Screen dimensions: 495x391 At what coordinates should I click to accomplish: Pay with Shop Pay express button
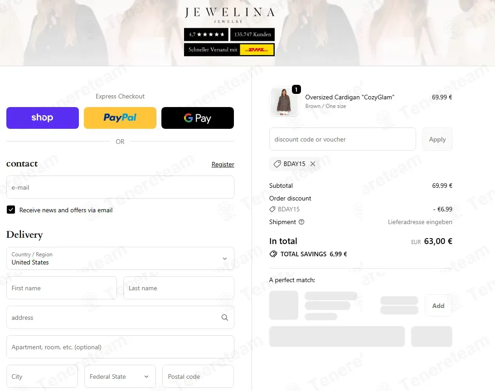coord(43,118)
